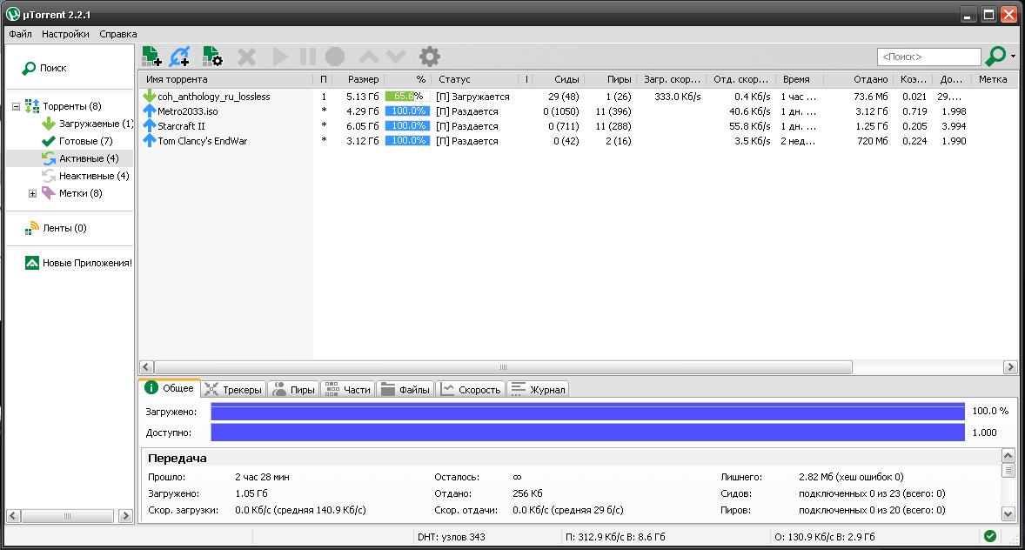Open the Справка menu
This screenshot has height=550, width=1025.
(x=118, y=34)
